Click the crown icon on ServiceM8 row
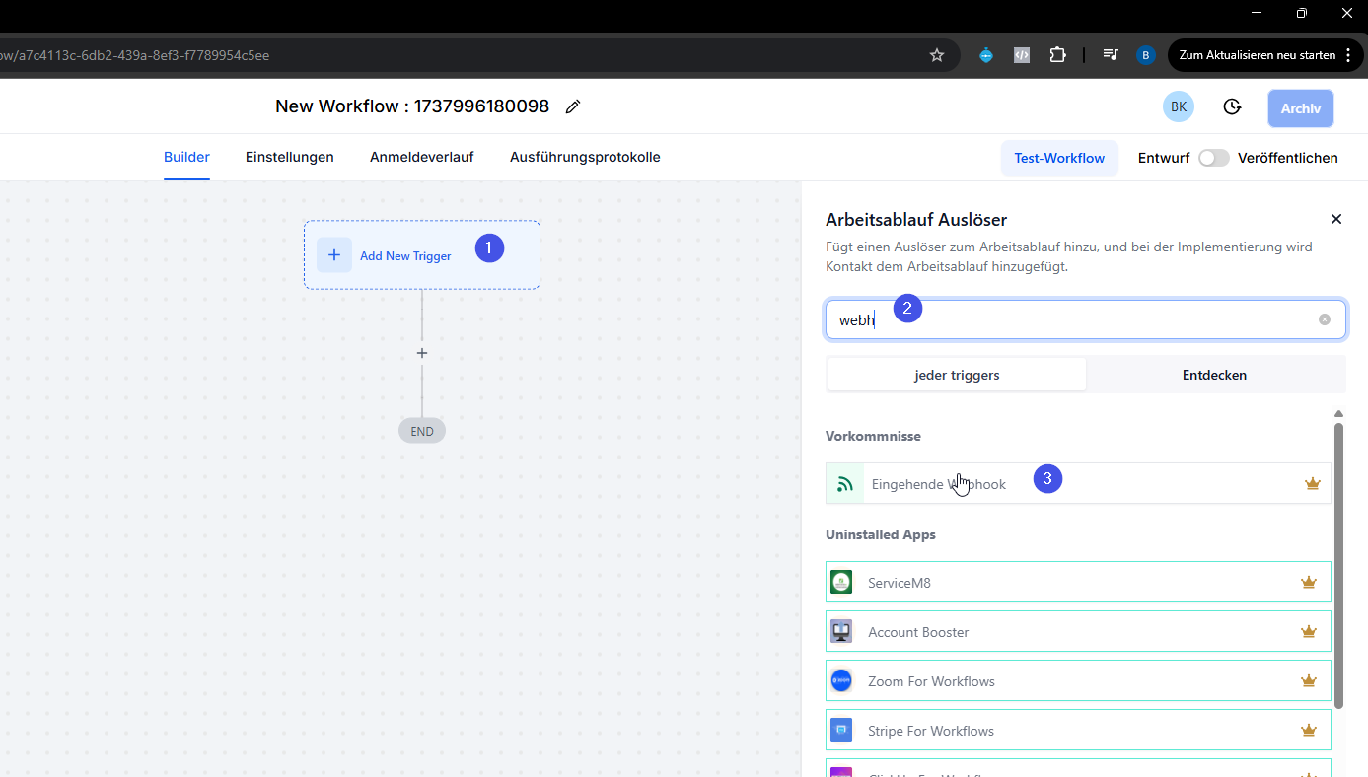This screenshot has height=777, width=1368. [x=1309, y=582]
